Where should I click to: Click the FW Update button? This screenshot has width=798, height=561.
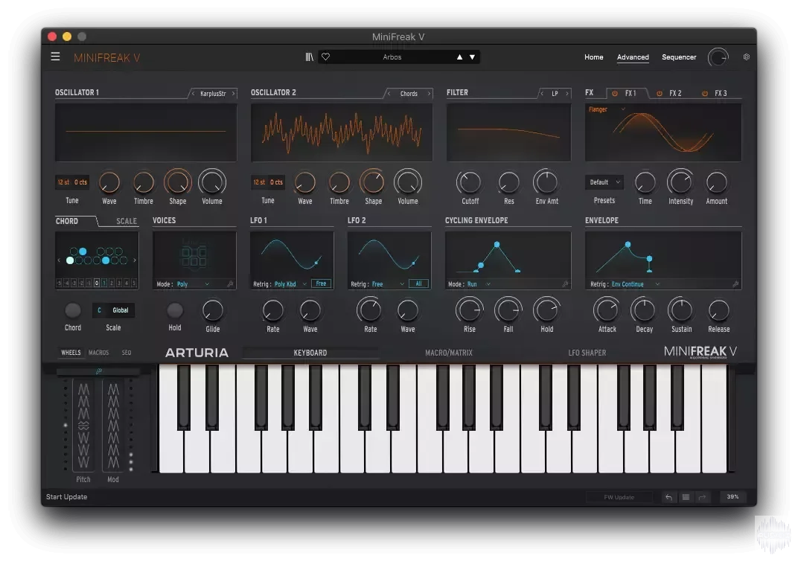(x=619, y=497)
